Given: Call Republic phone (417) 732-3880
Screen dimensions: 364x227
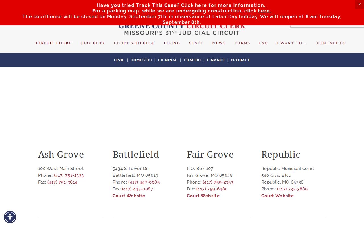Looking at the screenshot, I should [292, 189].
